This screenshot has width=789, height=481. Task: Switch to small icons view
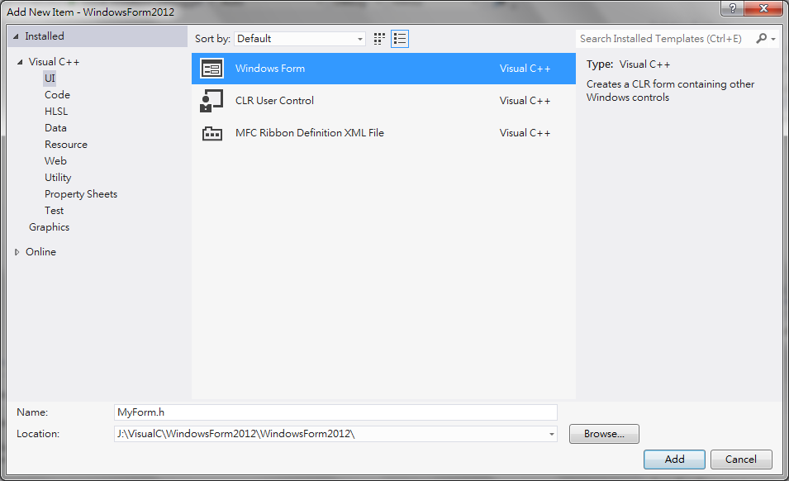pos(379,39)
